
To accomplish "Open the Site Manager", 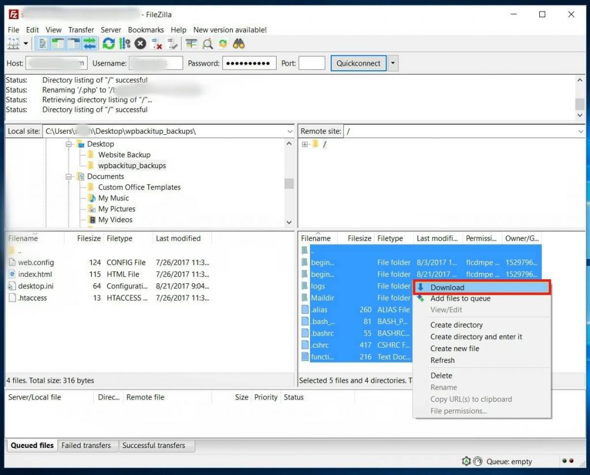I will click(x=14, y=44).
